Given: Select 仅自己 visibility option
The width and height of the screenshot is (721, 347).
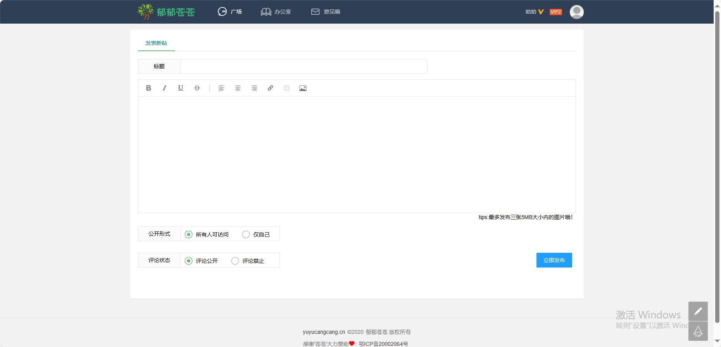Looking at the screenshot, I should [256, 234].
